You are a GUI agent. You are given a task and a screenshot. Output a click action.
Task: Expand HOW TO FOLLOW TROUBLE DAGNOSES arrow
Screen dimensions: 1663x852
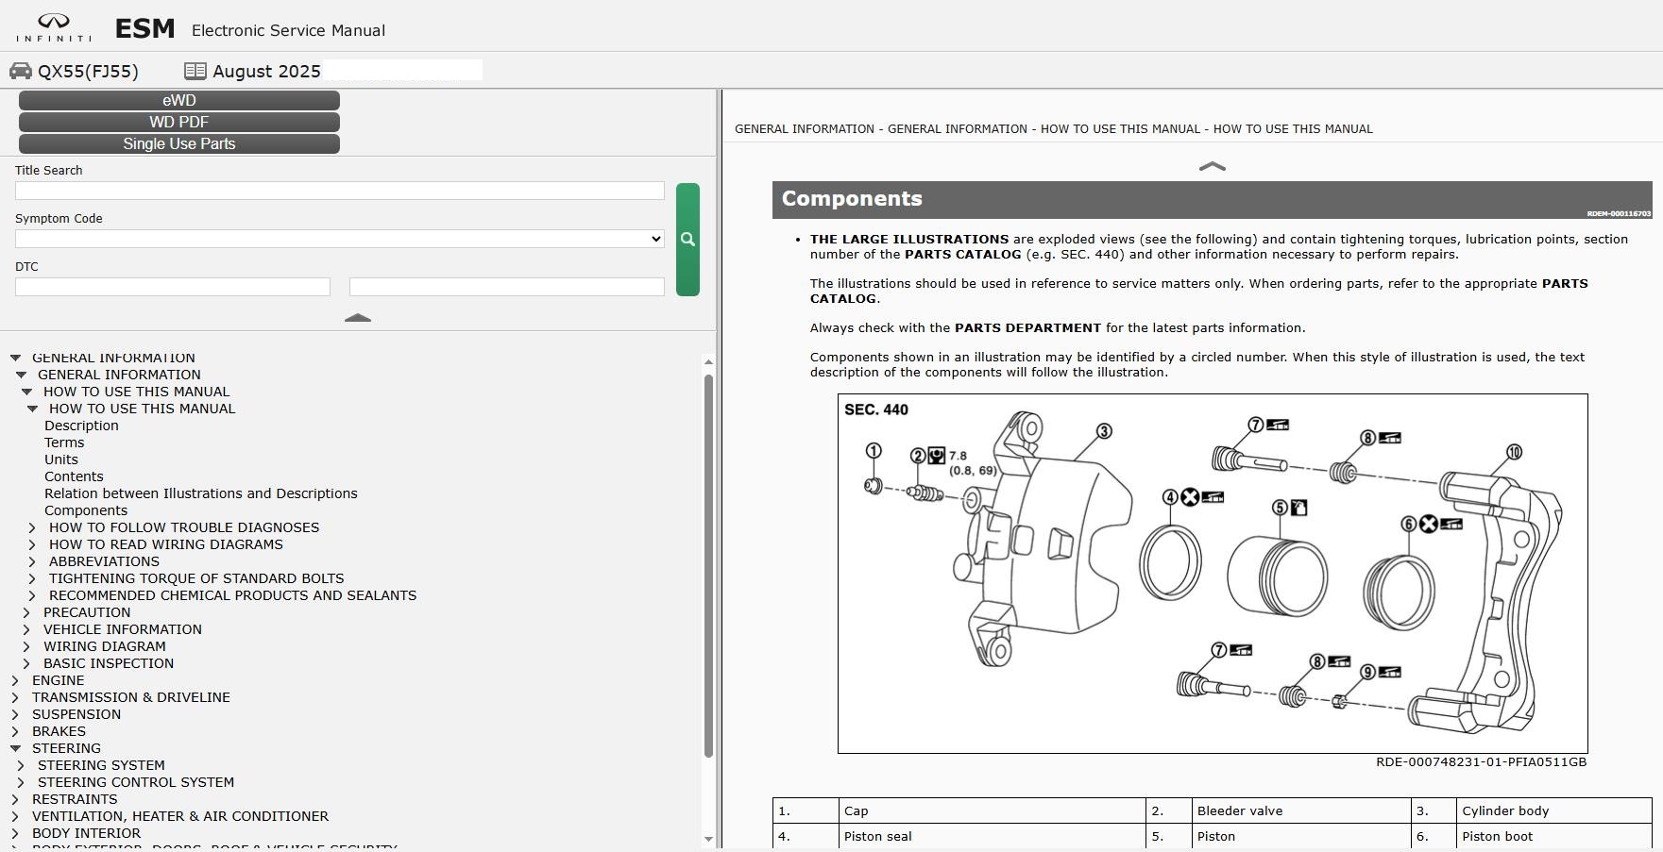(x=32, y=527)
